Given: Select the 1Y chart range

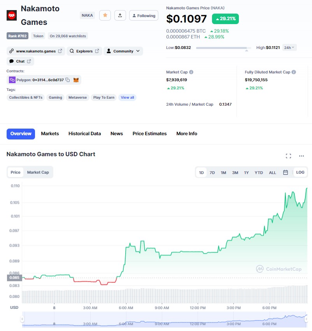Looking at the screenshot, I should click(x=246, y=172).
